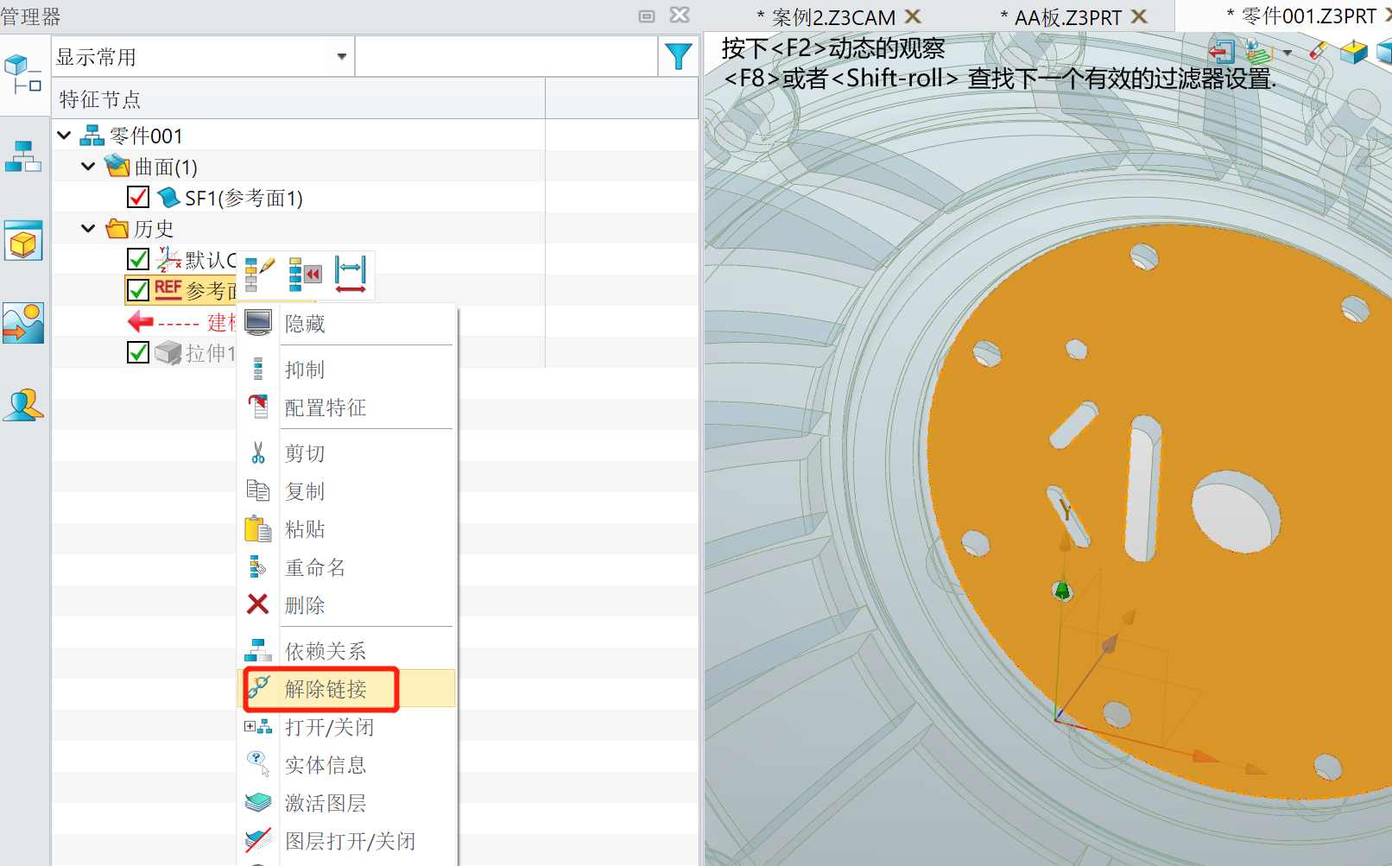1392x866 pixels.
Task: Open the view manager cube side icon
Action: tap(23, 240)
